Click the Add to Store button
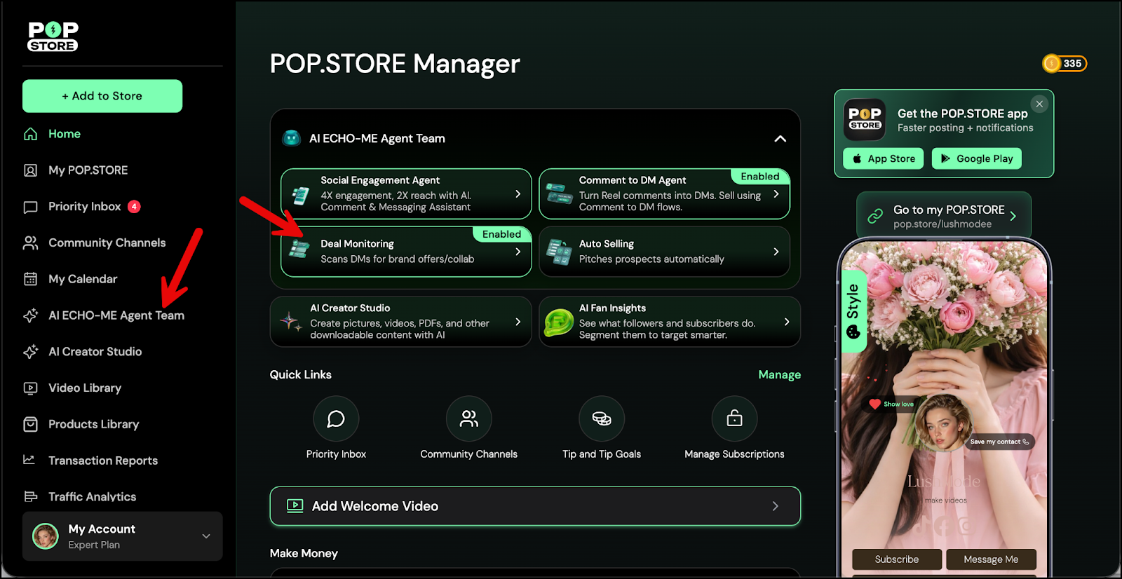The height and width of the screenshot is (579, 1122). coord(102,96)
